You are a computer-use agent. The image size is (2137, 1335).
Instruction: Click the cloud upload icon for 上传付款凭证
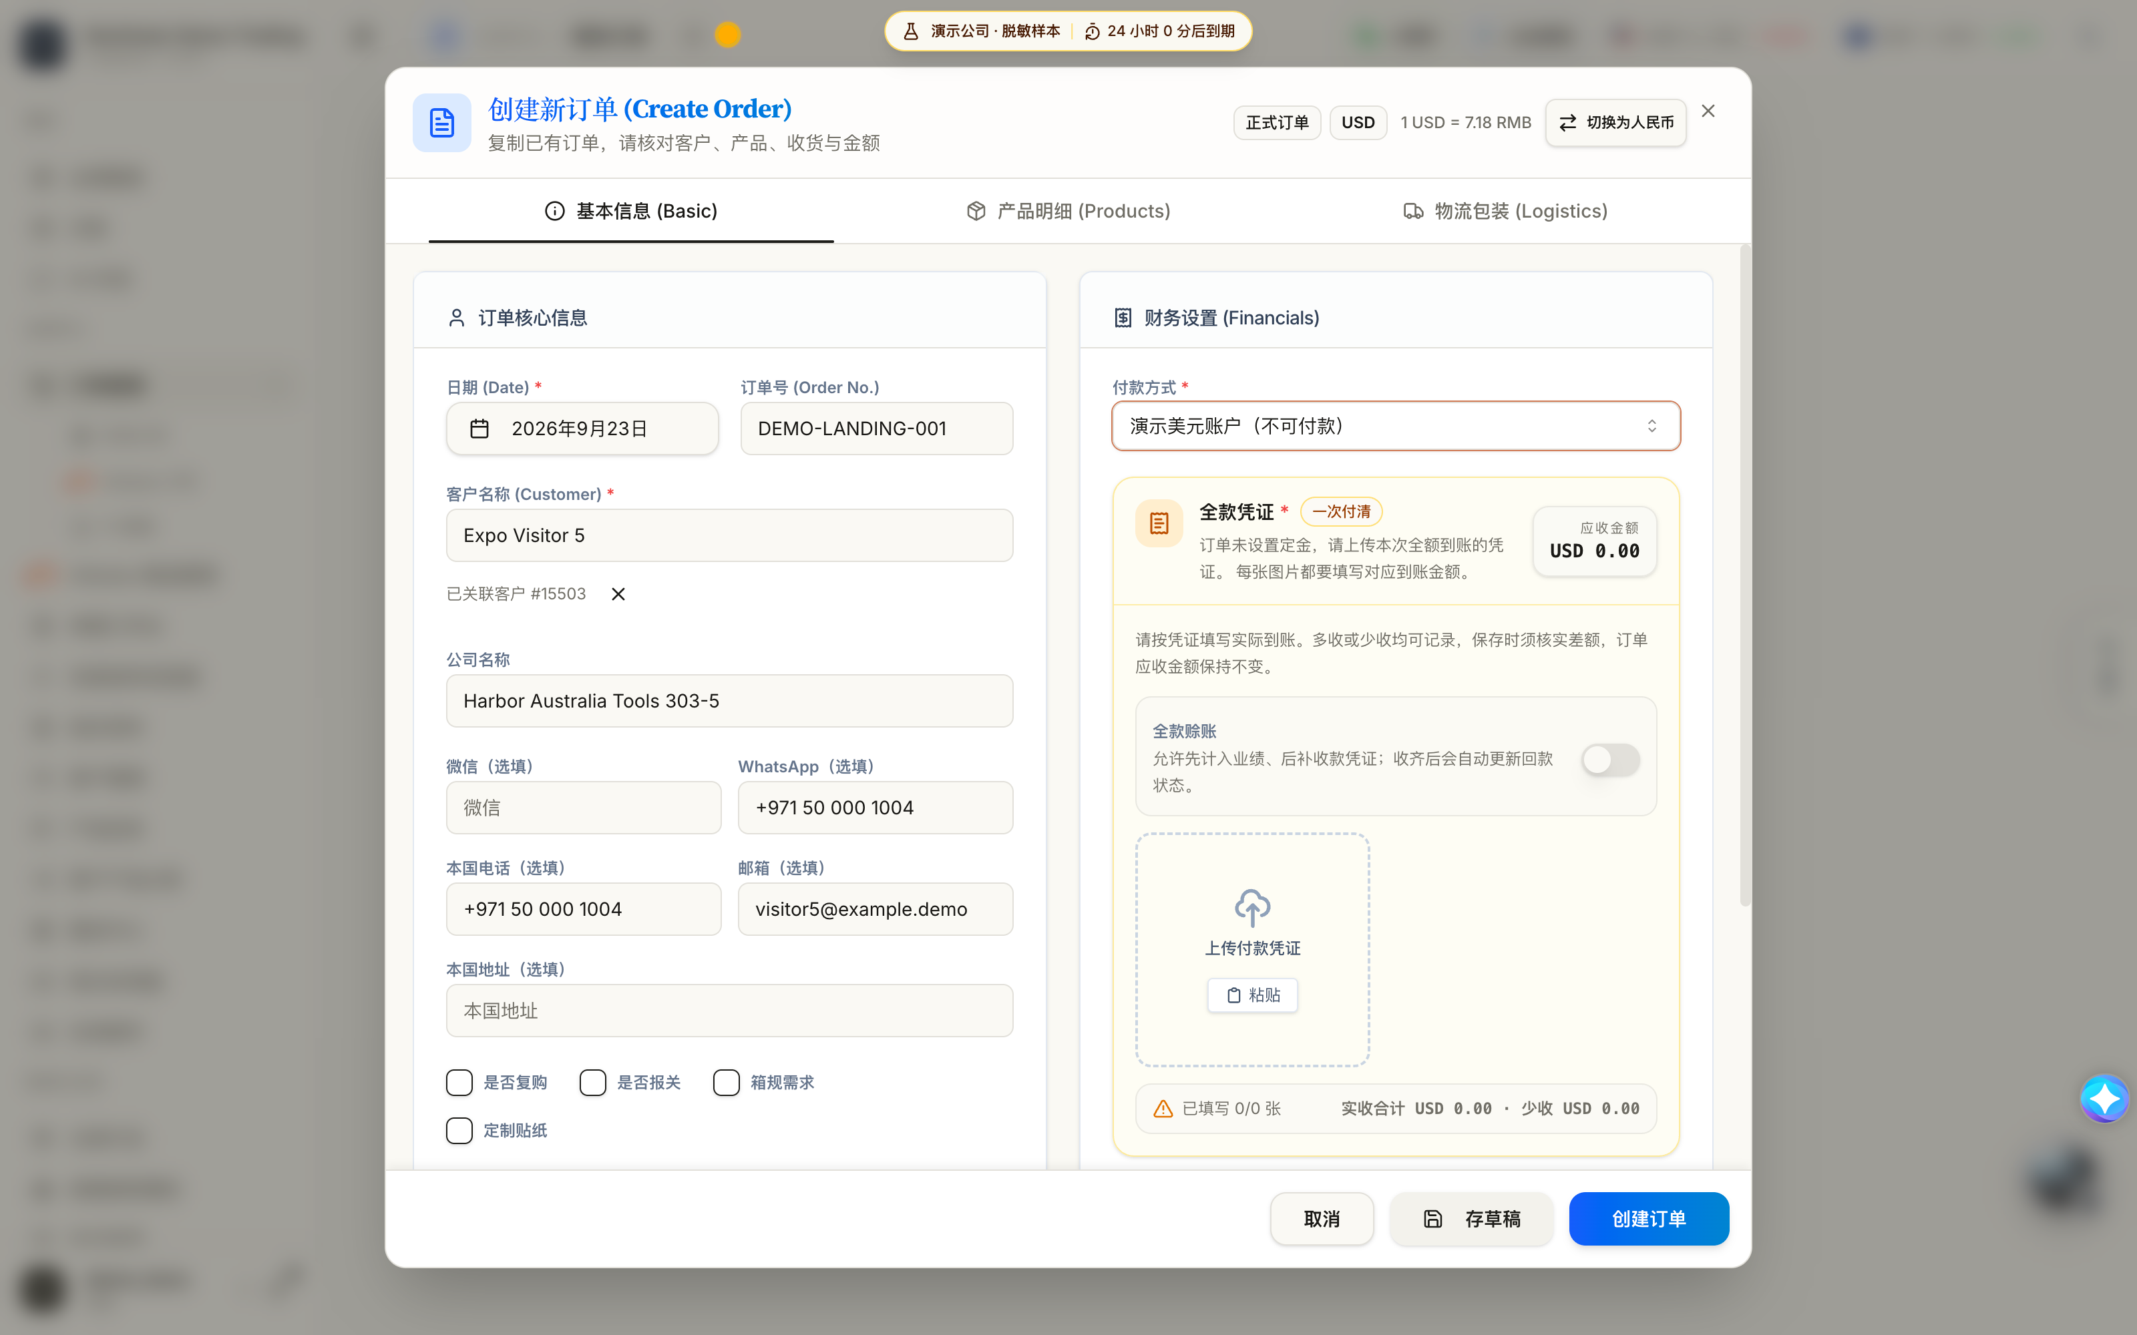coord(1252,906)
